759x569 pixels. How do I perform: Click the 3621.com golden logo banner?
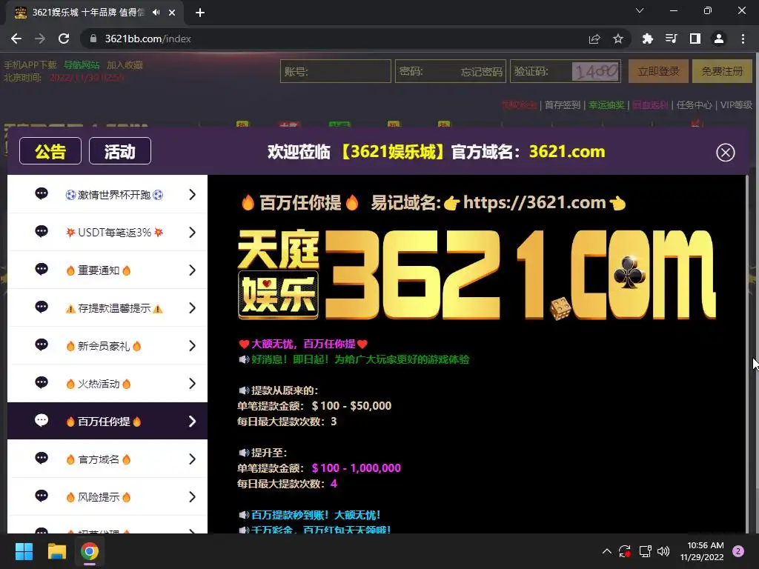tap(477, 274)
